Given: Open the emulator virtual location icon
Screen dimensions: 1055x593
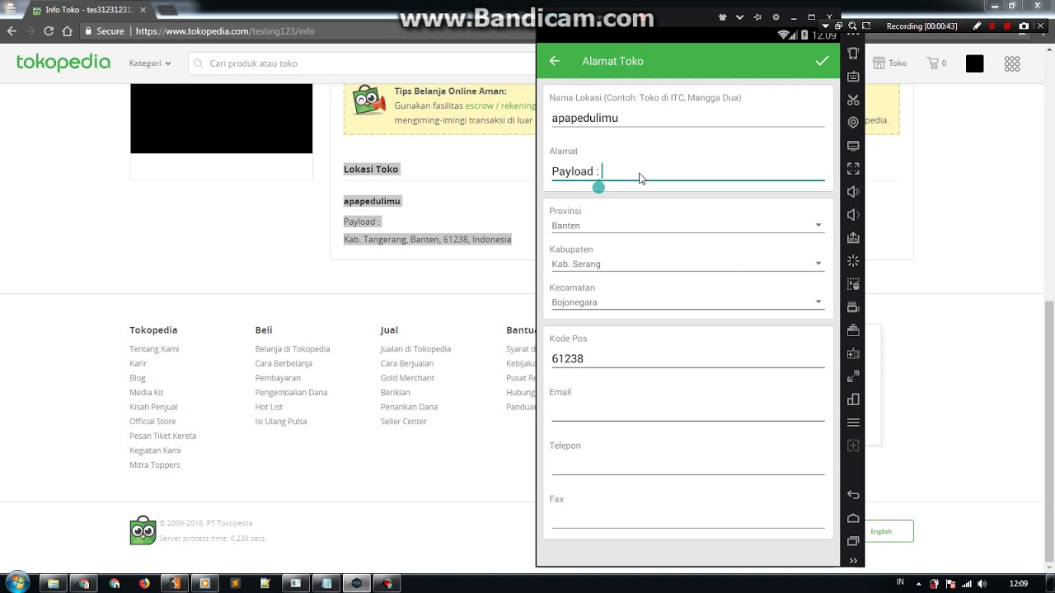Looking at the screenshot, I should coord(853,123).
